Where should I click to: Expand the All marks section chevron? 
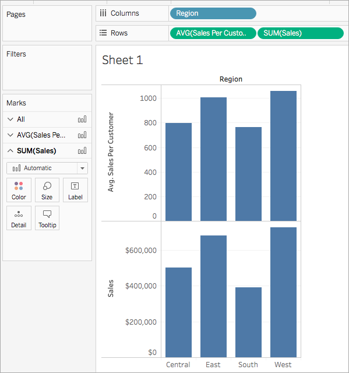coord(10,119)
